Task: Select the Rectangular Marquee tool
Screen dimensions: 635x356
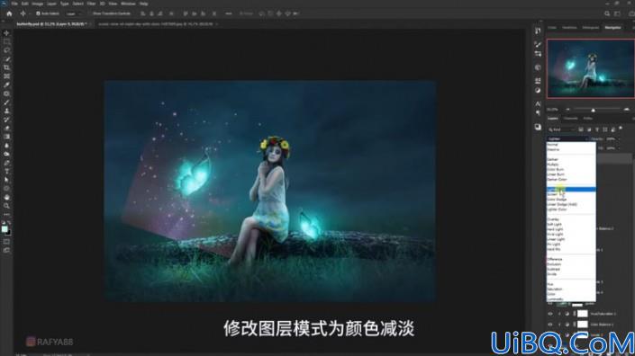Action: point(6,41)
